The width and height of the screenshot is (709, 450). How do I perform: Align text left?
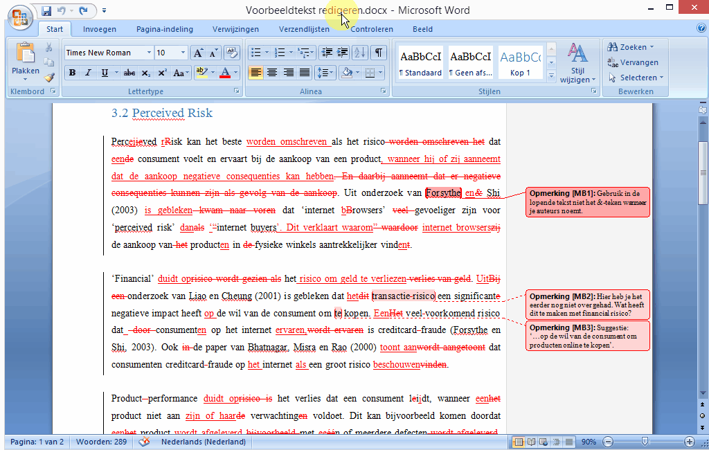click(x=256, y=73)
